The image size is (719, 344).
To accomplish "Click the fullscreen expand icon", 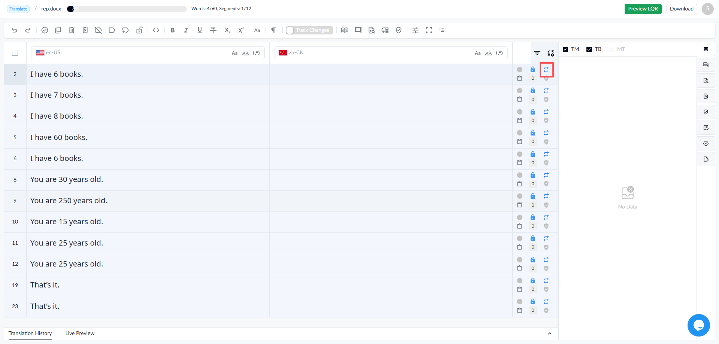I will pyautogui.click(x=429, y=30).
